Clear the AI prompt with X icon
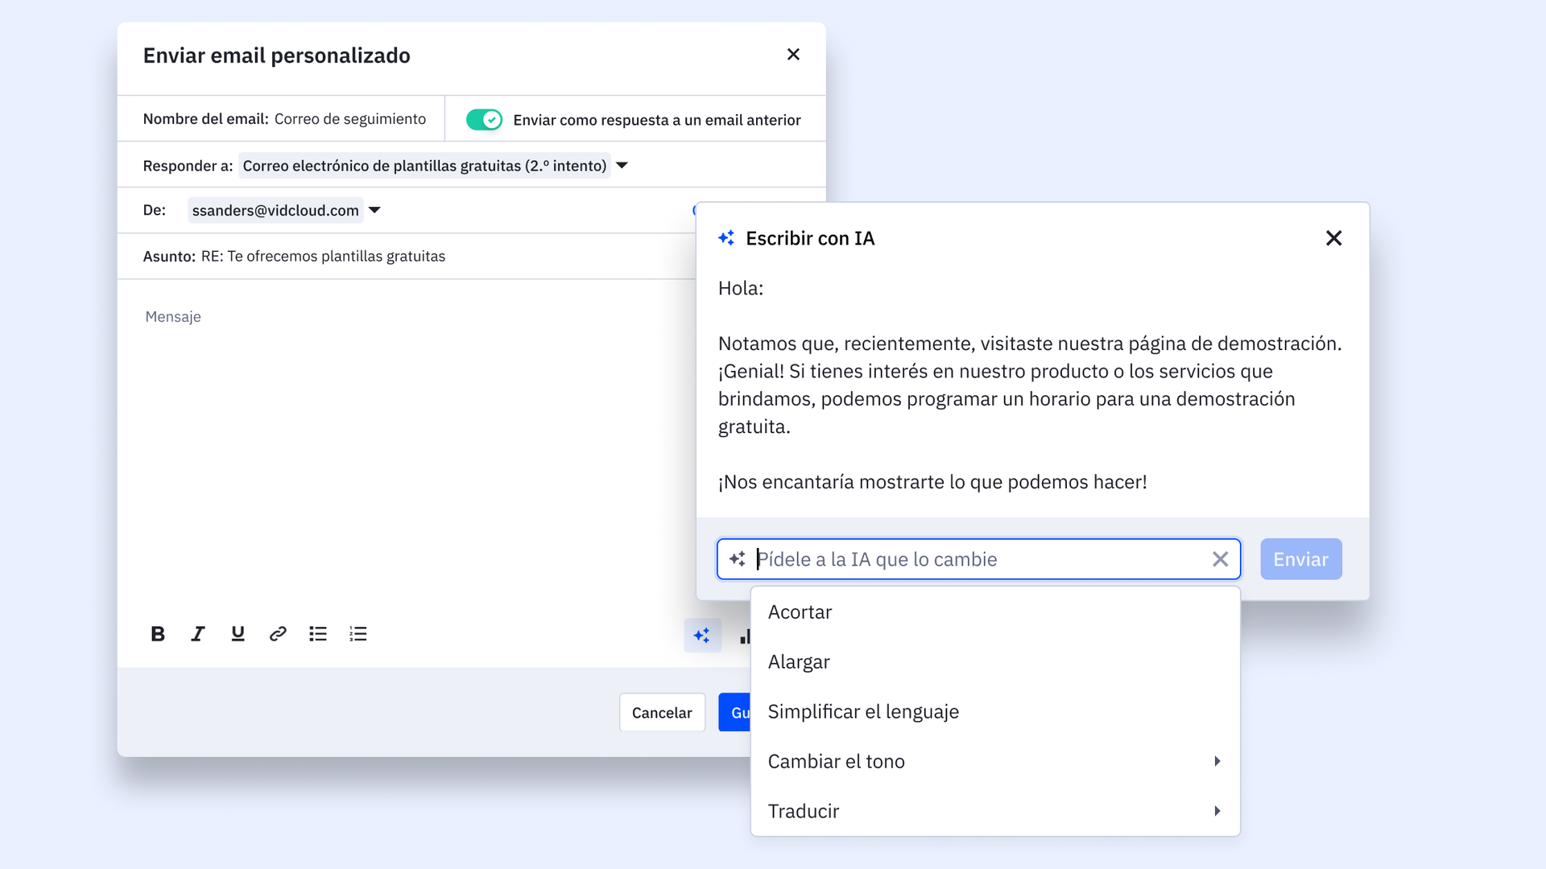This screenshot has width=1546, height=869. [x=1220, y=559]
